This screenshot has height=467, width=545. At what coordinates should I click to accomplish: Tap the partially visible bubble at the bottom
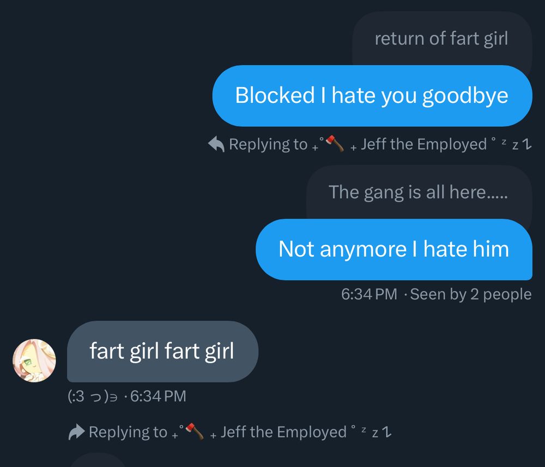(x=98, y=460)
